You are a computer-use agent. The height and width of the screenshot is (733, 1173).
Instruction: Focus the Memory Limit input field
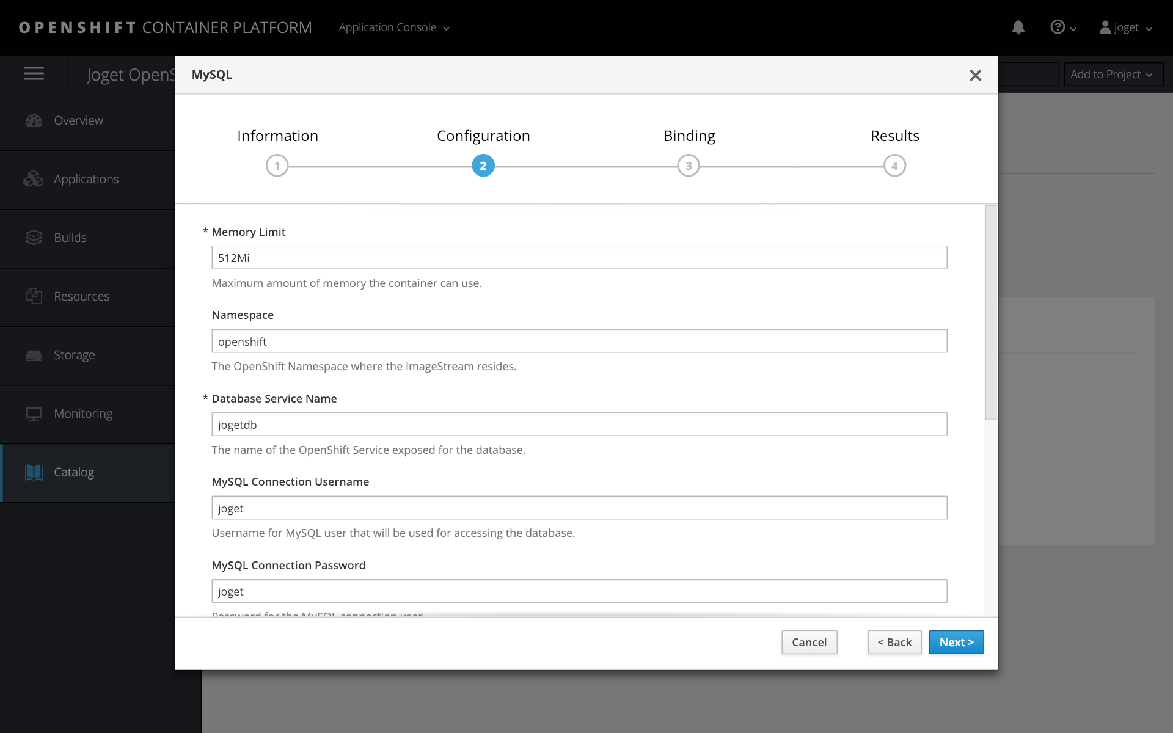(x=579, y=258)
